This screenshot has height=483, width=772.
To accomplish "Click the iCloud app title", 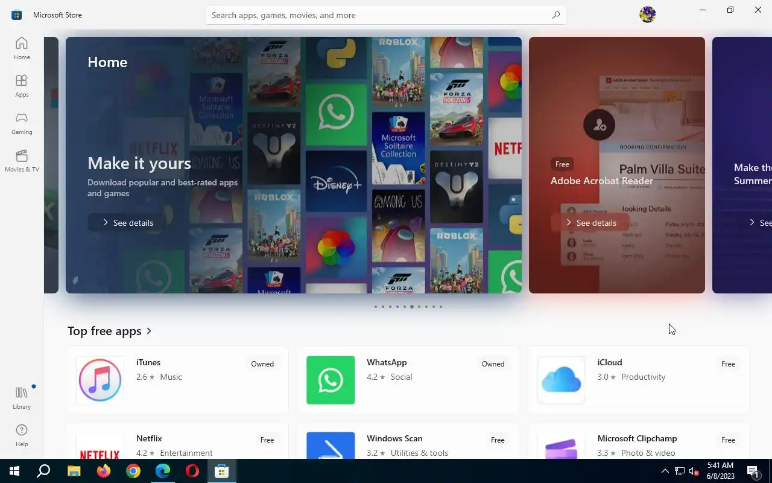I will (610, 362).
